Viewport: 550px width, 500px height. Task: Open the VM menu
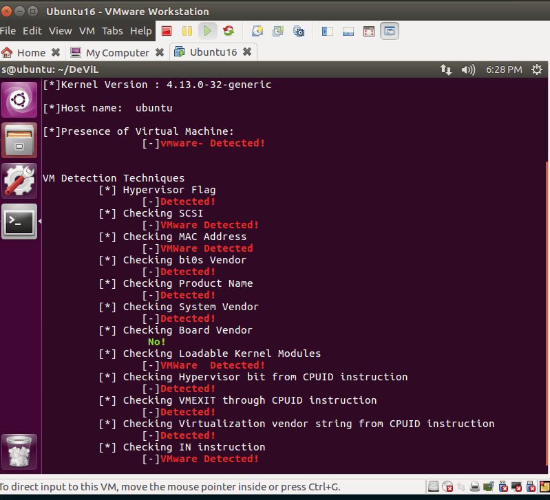tap(87, 31)
